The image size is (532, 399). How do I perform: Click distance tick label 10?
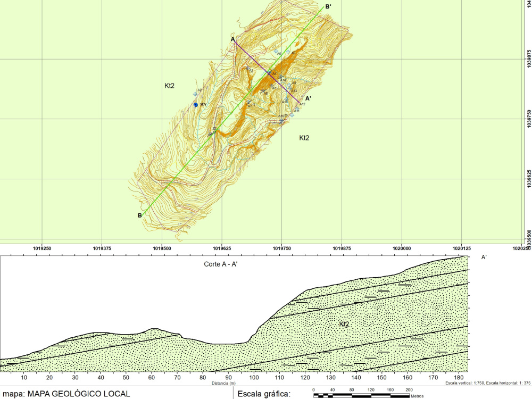[x=24, y=377]
